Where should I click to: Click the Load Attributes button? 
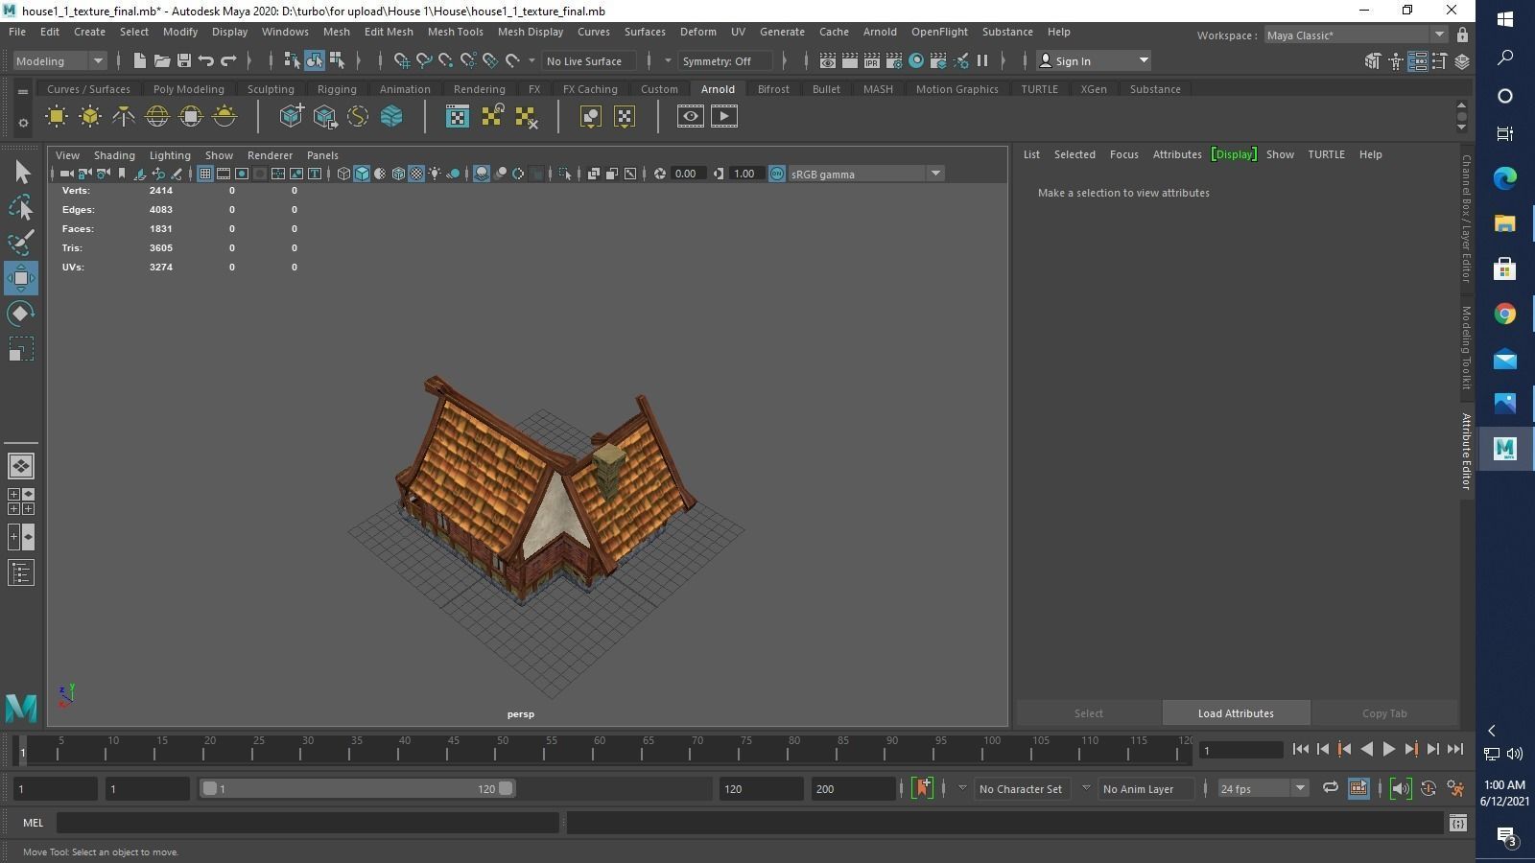1236,713
